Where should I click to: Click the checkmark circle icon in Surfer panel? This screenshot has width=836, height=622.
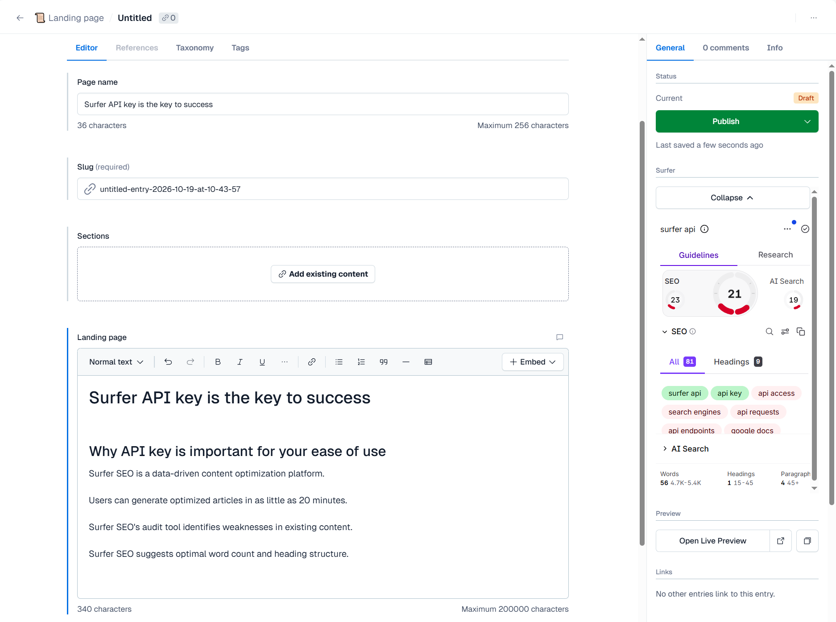click(x=805, y=229)
